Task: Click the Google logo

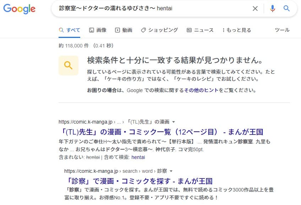Action: [20, 9]
